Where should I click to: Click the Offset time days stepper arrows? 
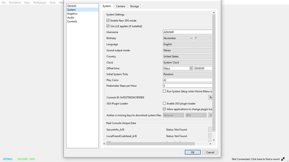[x=191, y=68]
